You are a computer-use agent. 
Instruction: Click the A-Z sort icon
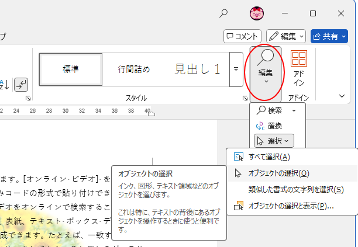point(4,85)
